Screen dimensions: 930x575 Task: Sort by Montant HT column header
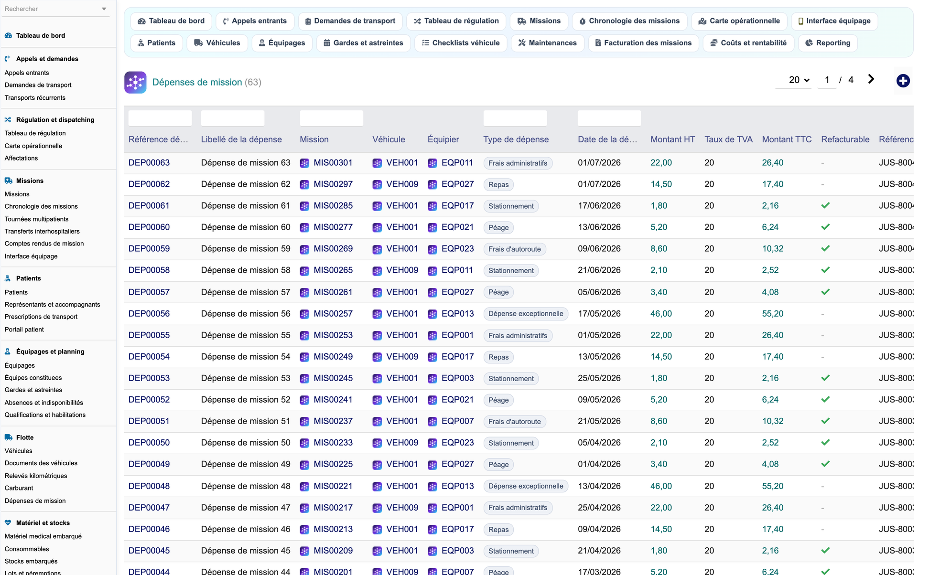pyautogui.click(x=672, y=139)
